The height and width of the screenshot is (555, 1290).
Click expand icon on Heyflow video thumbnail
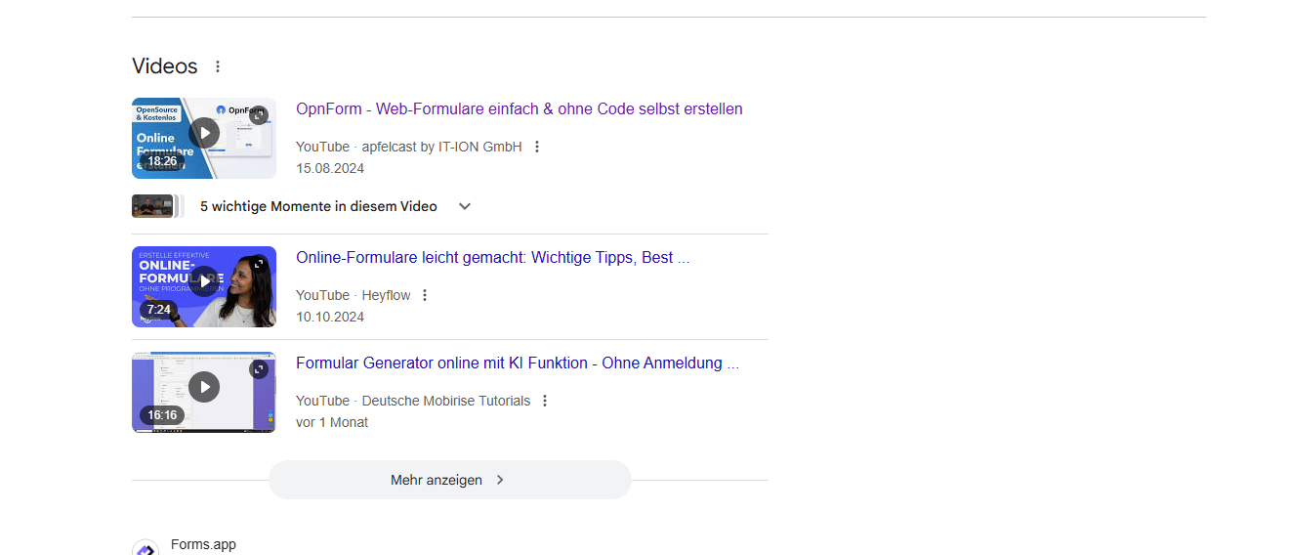coord(259,263)
